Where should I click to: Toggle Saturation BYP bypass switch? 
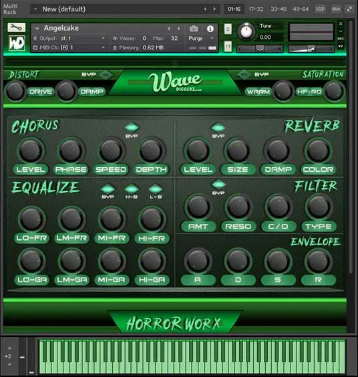pyautogui.click(x=244, y=75)
